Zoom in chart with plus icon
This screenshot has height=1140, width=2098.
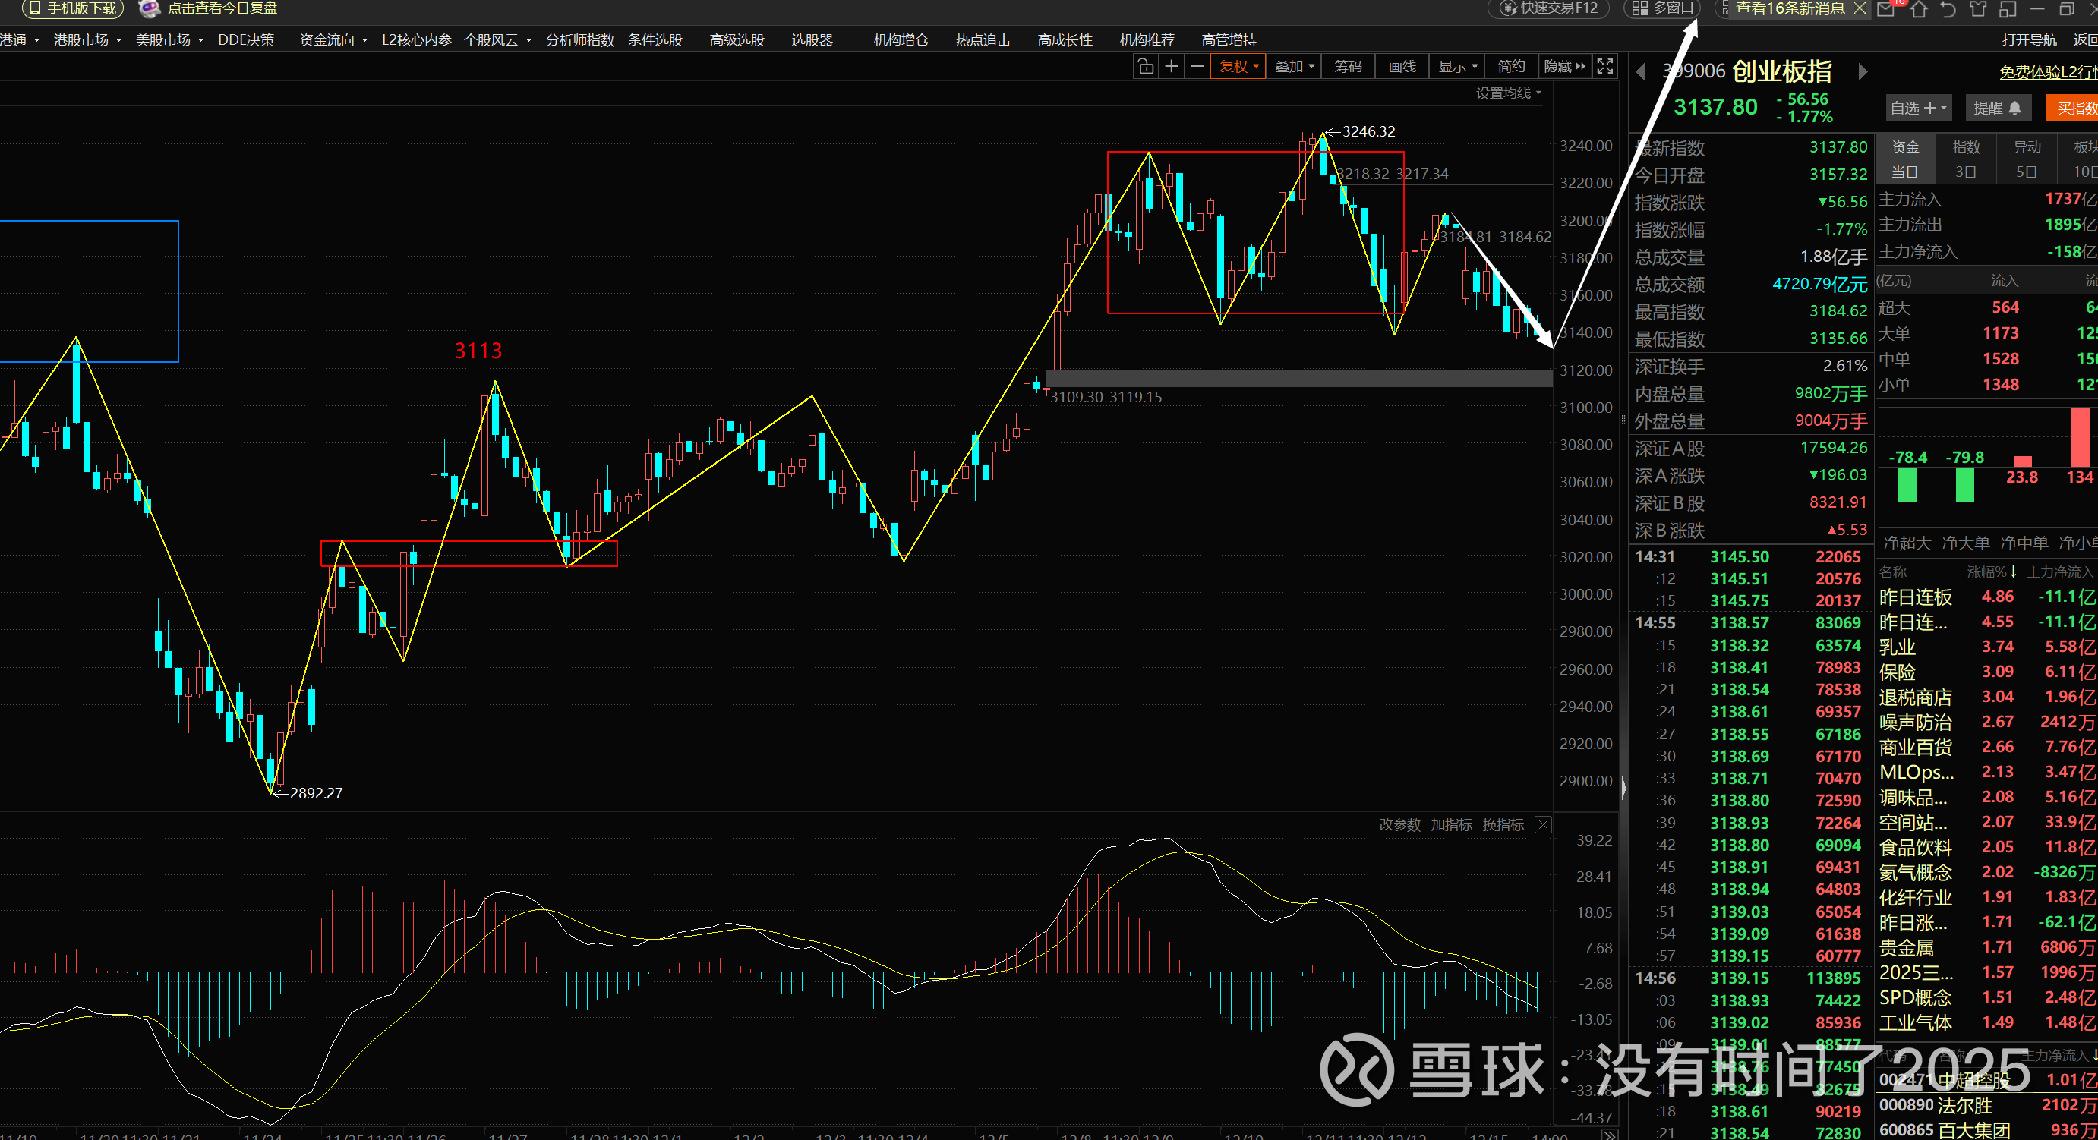[1171, 67]
